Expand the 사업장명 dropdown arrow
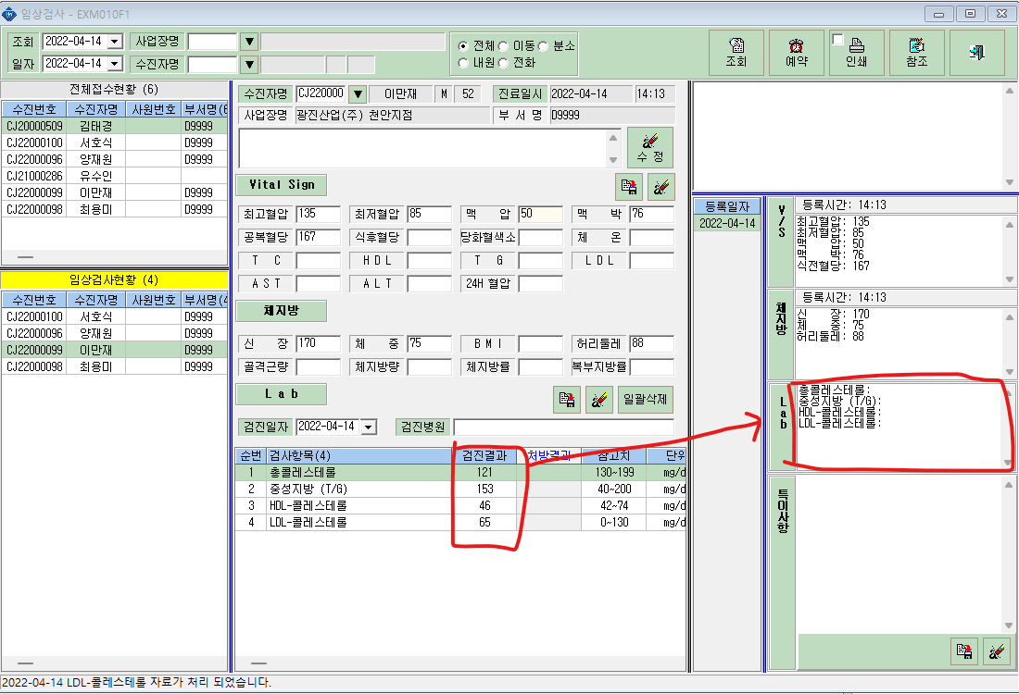 pos(249,43)
